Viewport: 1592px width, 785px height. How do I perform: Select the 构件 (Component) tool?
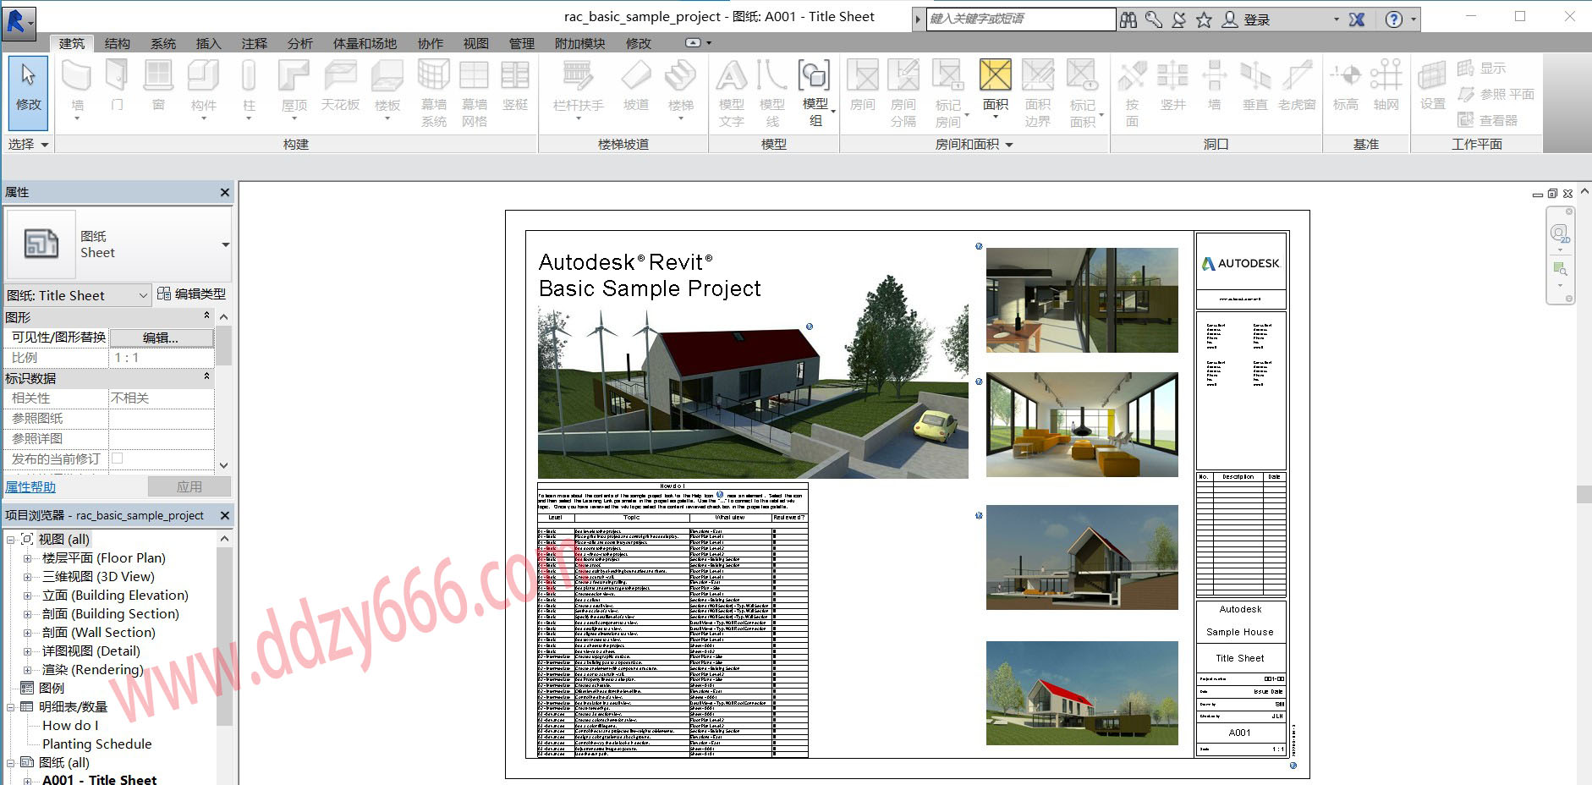point(203,88)
